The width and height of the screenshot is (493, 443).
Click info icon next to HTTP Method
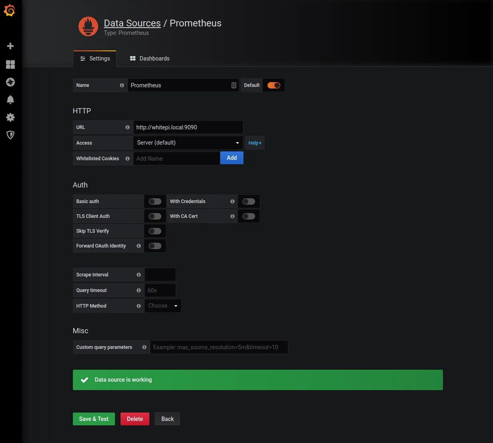click(x=139, y=306)
